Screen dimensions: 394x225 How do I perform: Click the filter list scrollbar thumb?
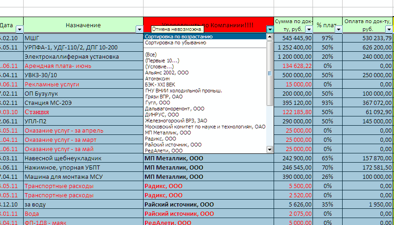coord(269,73)
